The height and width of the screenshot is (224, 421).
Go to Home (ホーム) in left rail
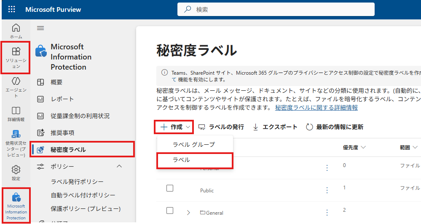[x=16, y=31]
